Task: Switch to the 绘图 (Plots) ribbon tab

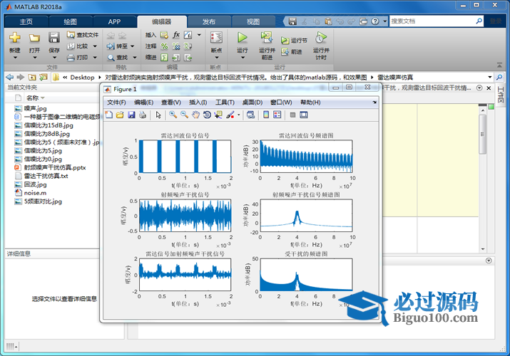Action: (x=70, y=22)
